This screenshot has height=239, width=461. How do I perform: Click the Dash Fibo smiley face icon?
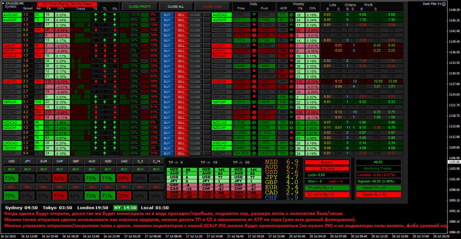444,4
